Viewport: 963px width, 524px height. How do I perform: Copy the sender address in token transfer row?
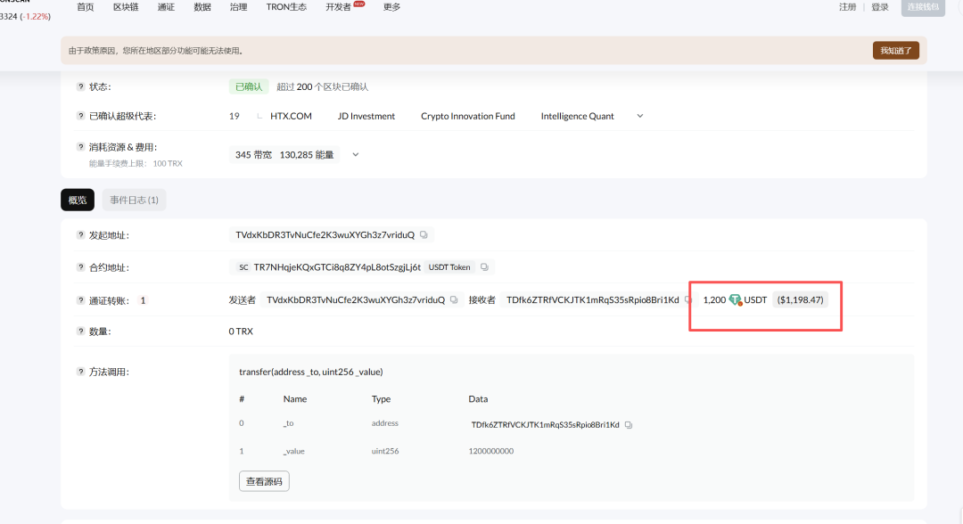tap(454, 300)
